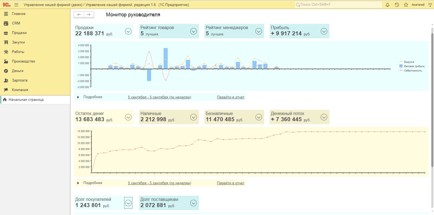Open the Наличные indicator dropdown
The height and width of the screenshot is (215, 434).
click(193, 117)
